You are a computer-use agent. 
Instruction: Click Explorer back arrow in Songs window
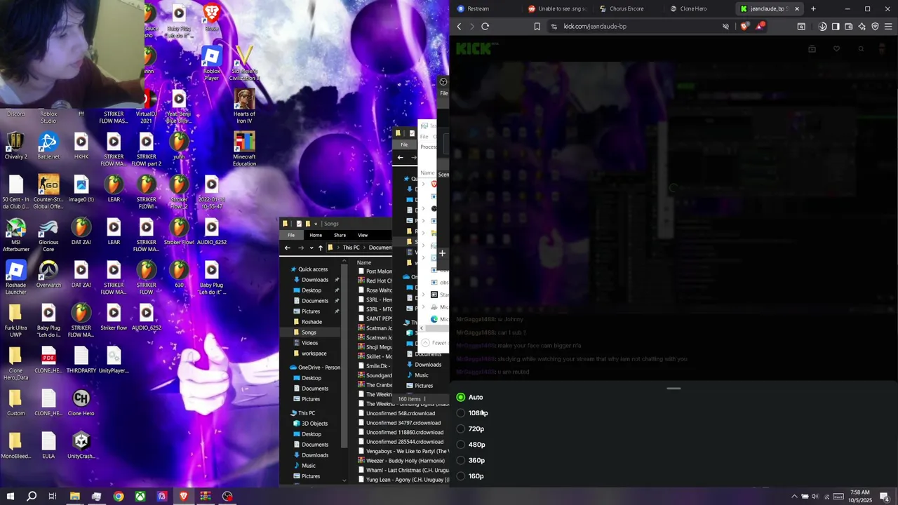point(287,248)
